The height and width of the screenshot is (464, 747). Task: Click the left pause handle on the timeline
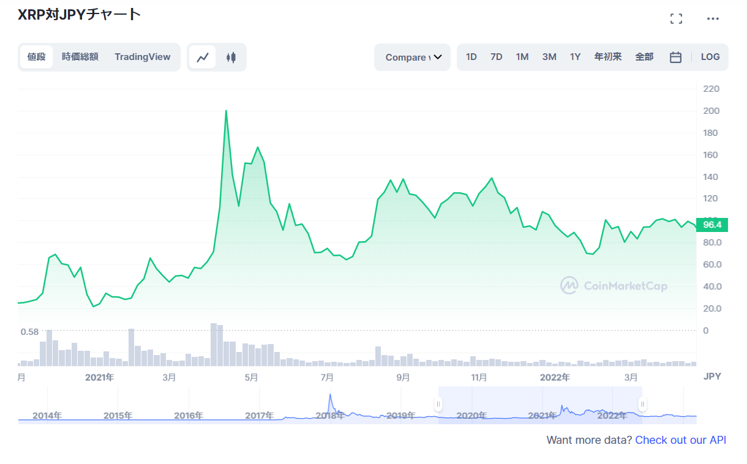[x=438, y=404]
